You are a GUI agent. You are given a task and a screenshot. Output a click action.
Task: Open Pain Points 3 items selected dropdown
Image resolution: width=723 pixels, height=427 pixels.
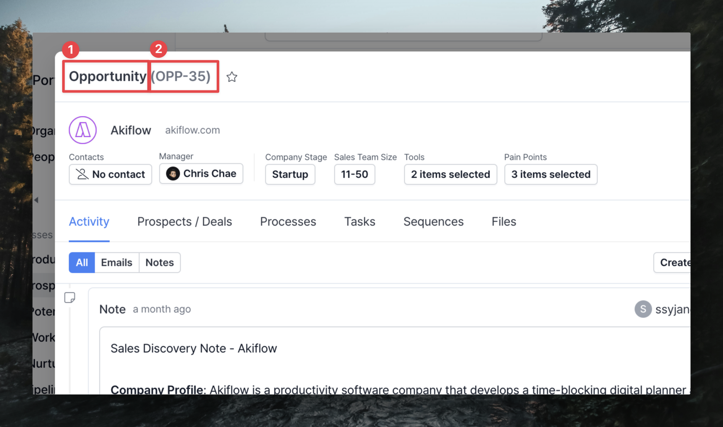(x=551, y=174)
